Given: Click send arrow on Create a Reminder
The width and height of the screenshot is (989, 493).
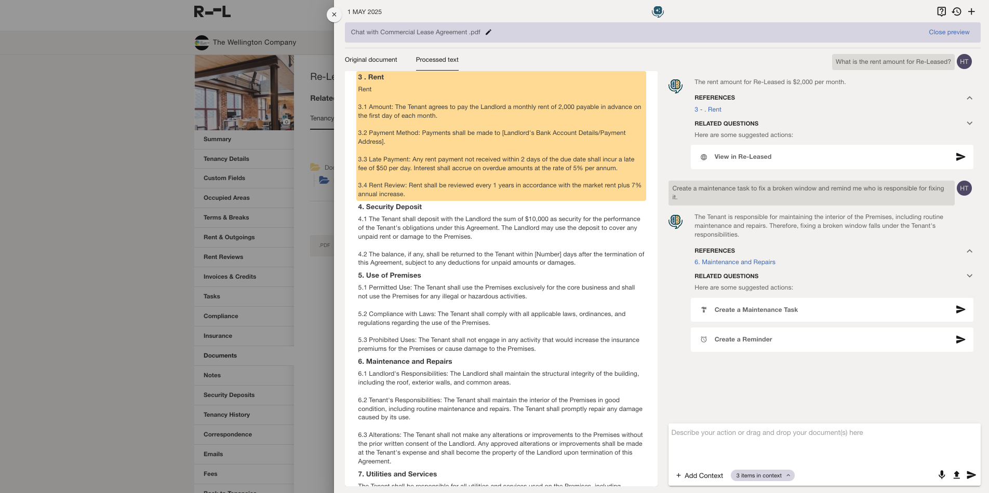Looking at the screenshot, I should click(960, 339).
